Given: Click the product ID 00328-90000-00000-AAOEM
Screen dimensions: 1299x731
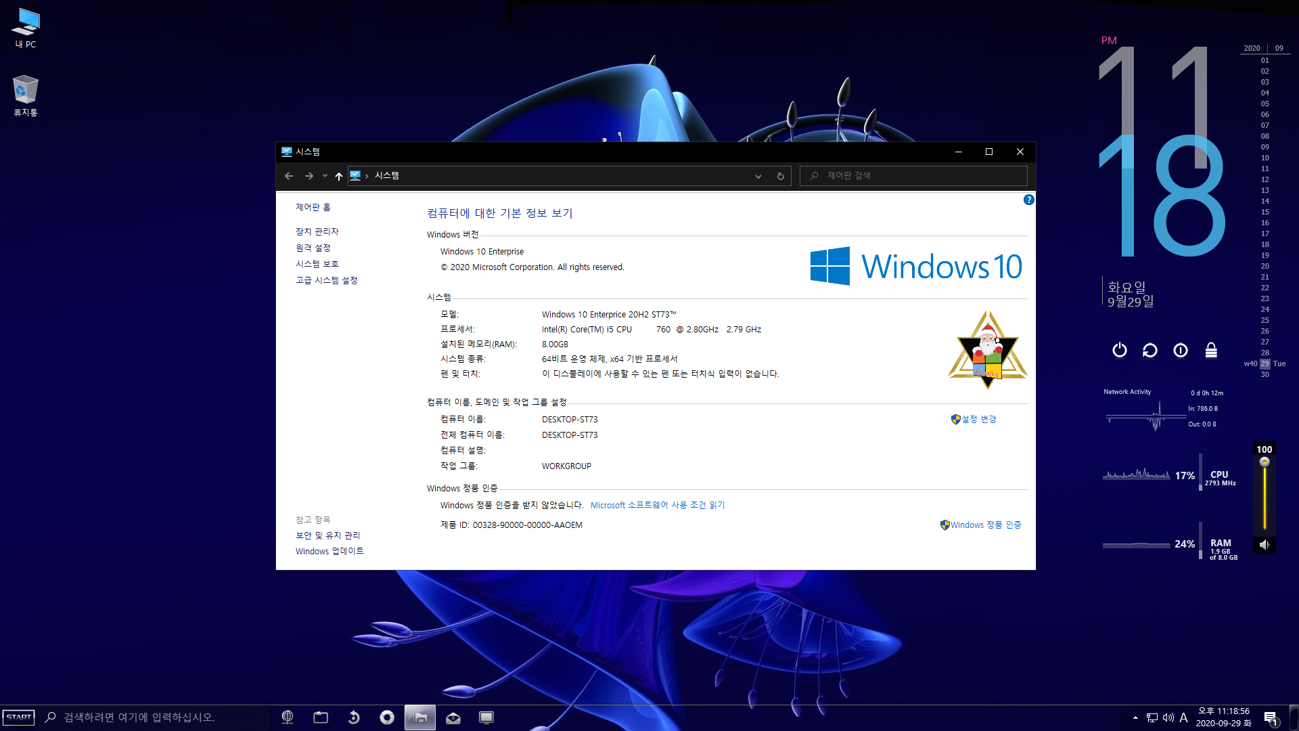Looking at the screenshot, I should pyautogui.click(x=527, y=525).
